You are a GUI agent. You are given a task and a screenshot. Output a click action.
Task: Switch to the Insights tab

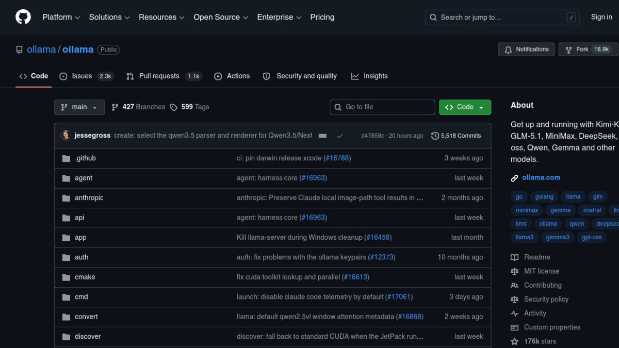pos(369,76)
